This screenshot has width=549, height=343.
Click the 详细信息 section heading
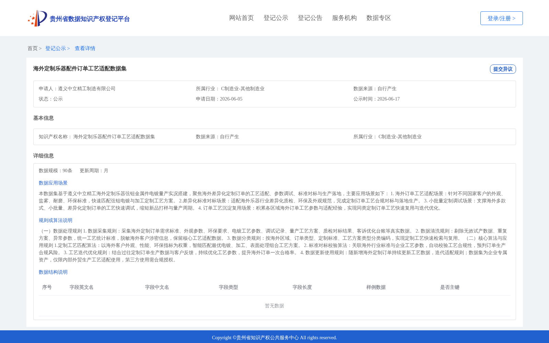(44, 156)
